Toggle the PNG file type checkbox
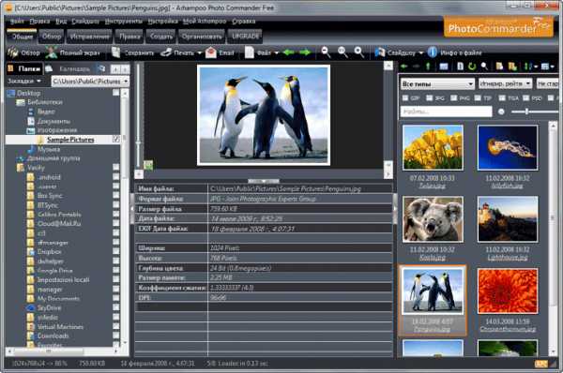The width and height of the screenshot is (563, 373). [453, 97]
